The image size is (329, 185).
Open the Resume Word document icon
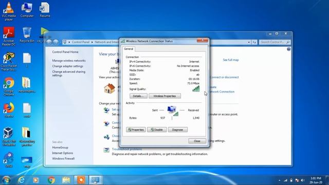(45, 10)
